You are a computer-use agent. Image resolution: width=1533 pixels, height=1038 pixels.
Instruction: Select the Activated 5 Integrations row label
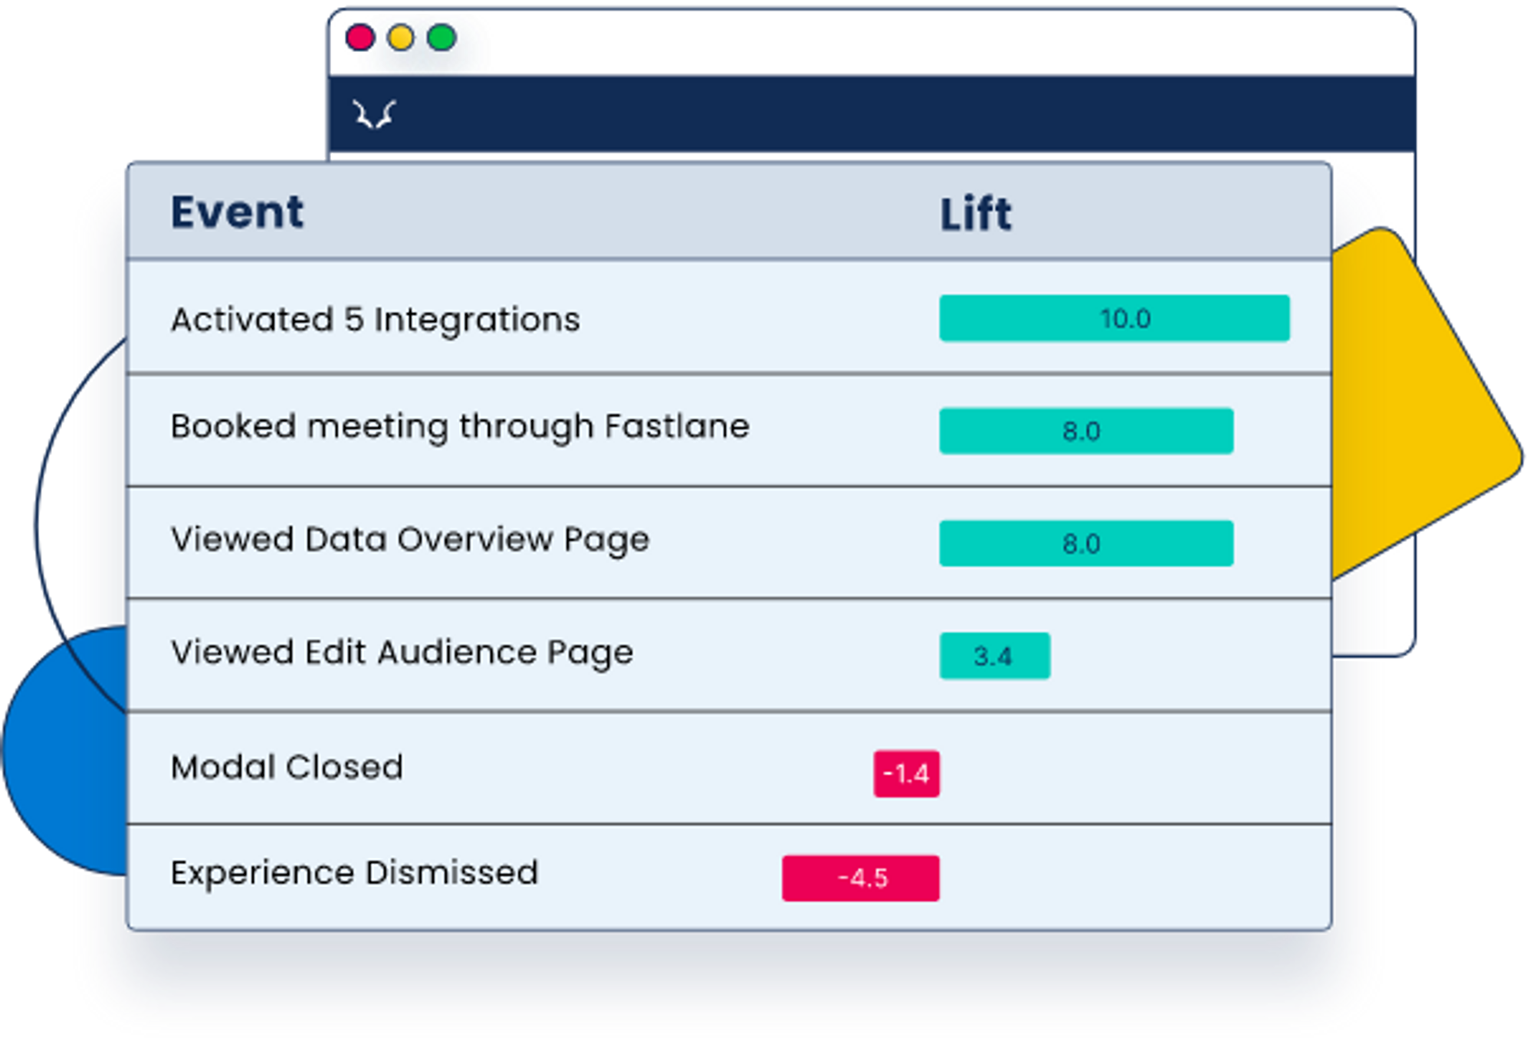tap(376, 320)
